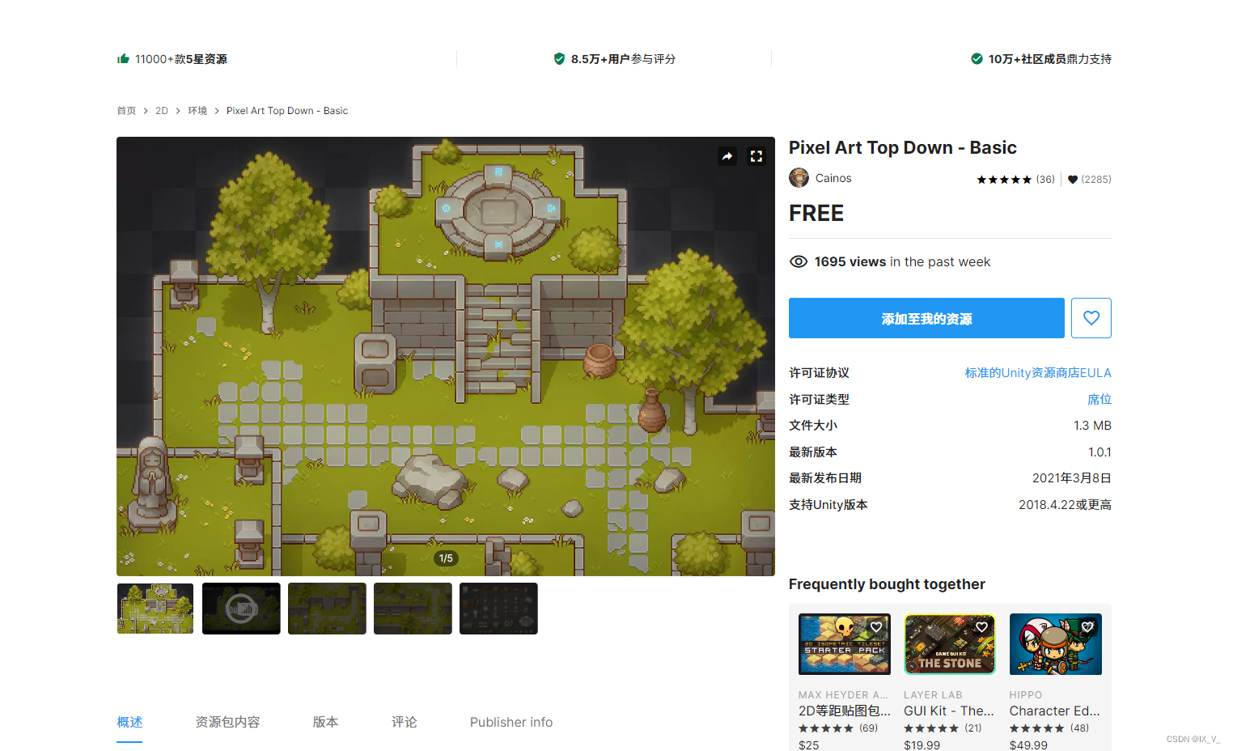Click the Cainos publisher avatar
The height and width of the screenshot is (751, 1233).
pyautogui.click(x=799, y=178)
